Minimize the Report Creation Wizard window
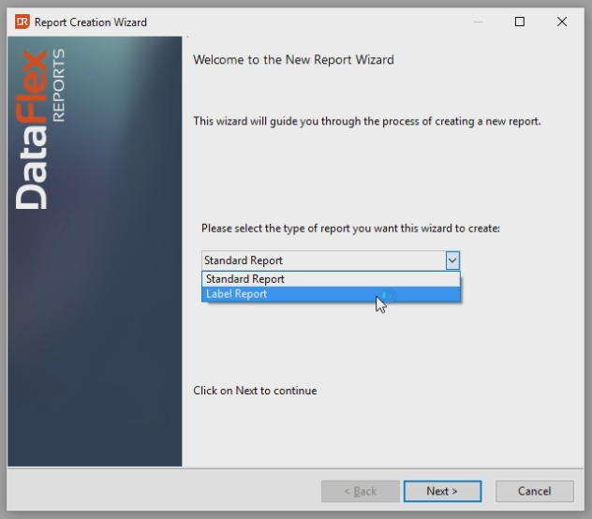The image size is (592, 519). click(479, 22)
